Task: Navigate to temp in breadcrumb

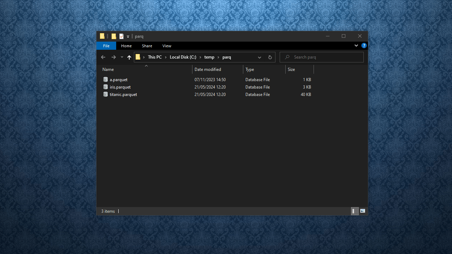Action: (209, 57)
